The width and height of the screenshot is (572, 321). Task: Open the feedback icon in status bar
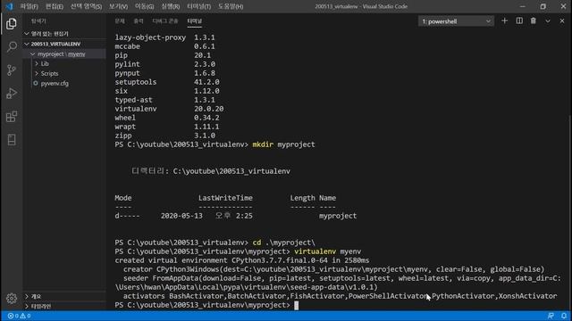(x=551, y=316)
